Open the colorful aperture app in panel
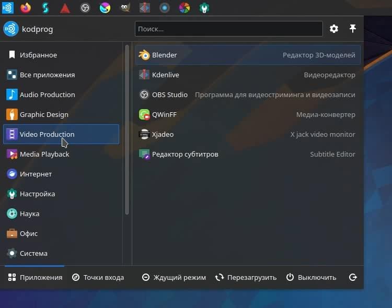 (x=185, y=8)
